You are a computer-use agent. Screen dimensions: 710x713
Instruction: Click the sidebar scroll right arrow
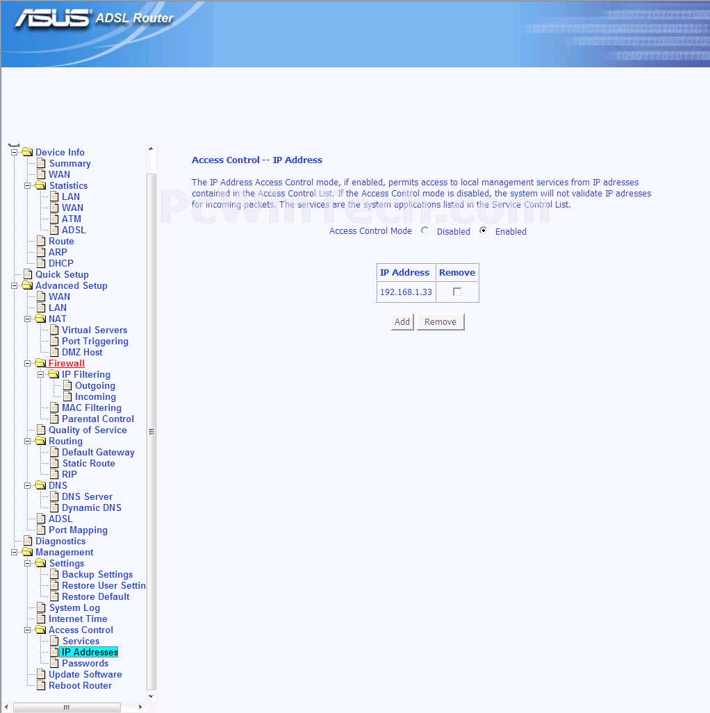tap(140, 707)
